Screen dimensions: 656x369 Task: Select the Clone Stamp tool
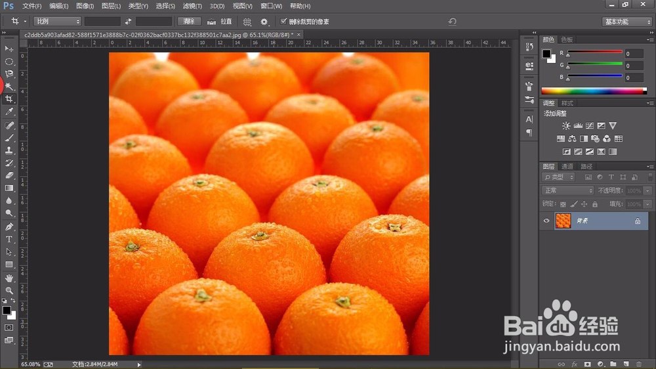pos(9,150)
